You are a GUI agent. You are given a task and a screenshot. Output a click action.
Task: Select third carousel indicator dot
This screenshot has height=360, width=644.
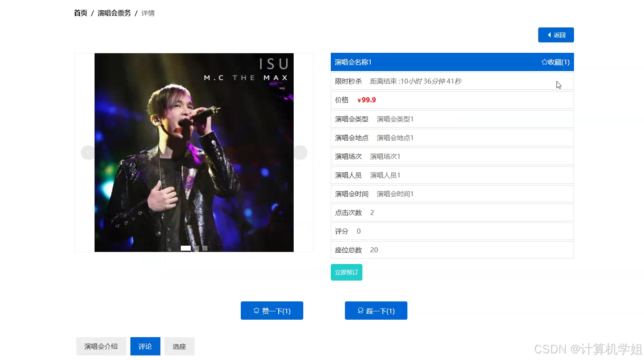click(x=205, y=248)
